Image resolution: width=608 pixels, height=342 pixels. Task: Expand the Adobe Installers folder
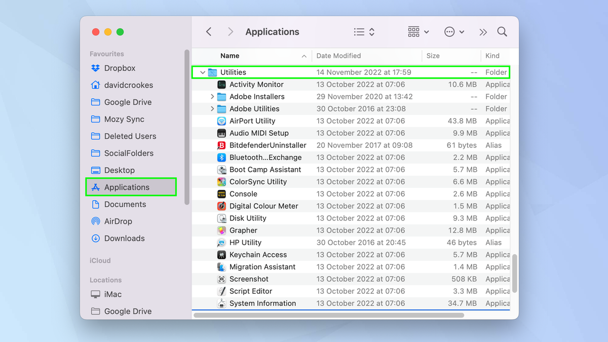point(213,96)
